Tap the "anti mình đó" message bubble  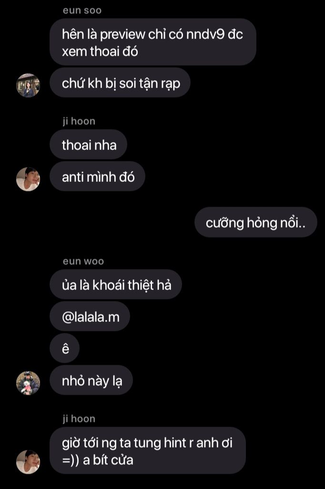pyautogui.click(x=97, y=177)
